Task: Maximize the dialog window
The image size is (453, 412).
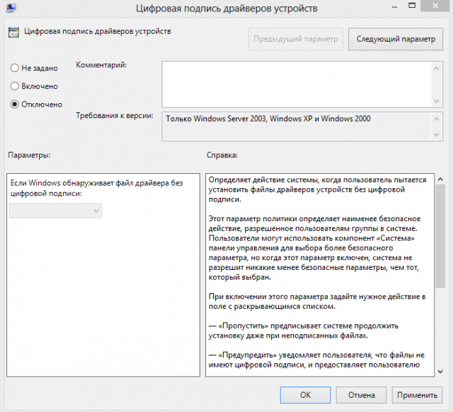Action: pyautogui.click(x=412, y=6)
